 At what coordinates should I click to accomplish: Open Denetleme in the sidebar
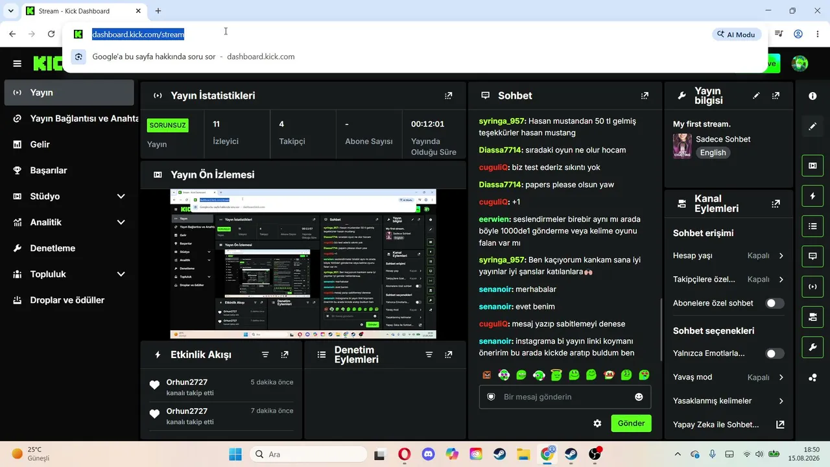[69, 248]
